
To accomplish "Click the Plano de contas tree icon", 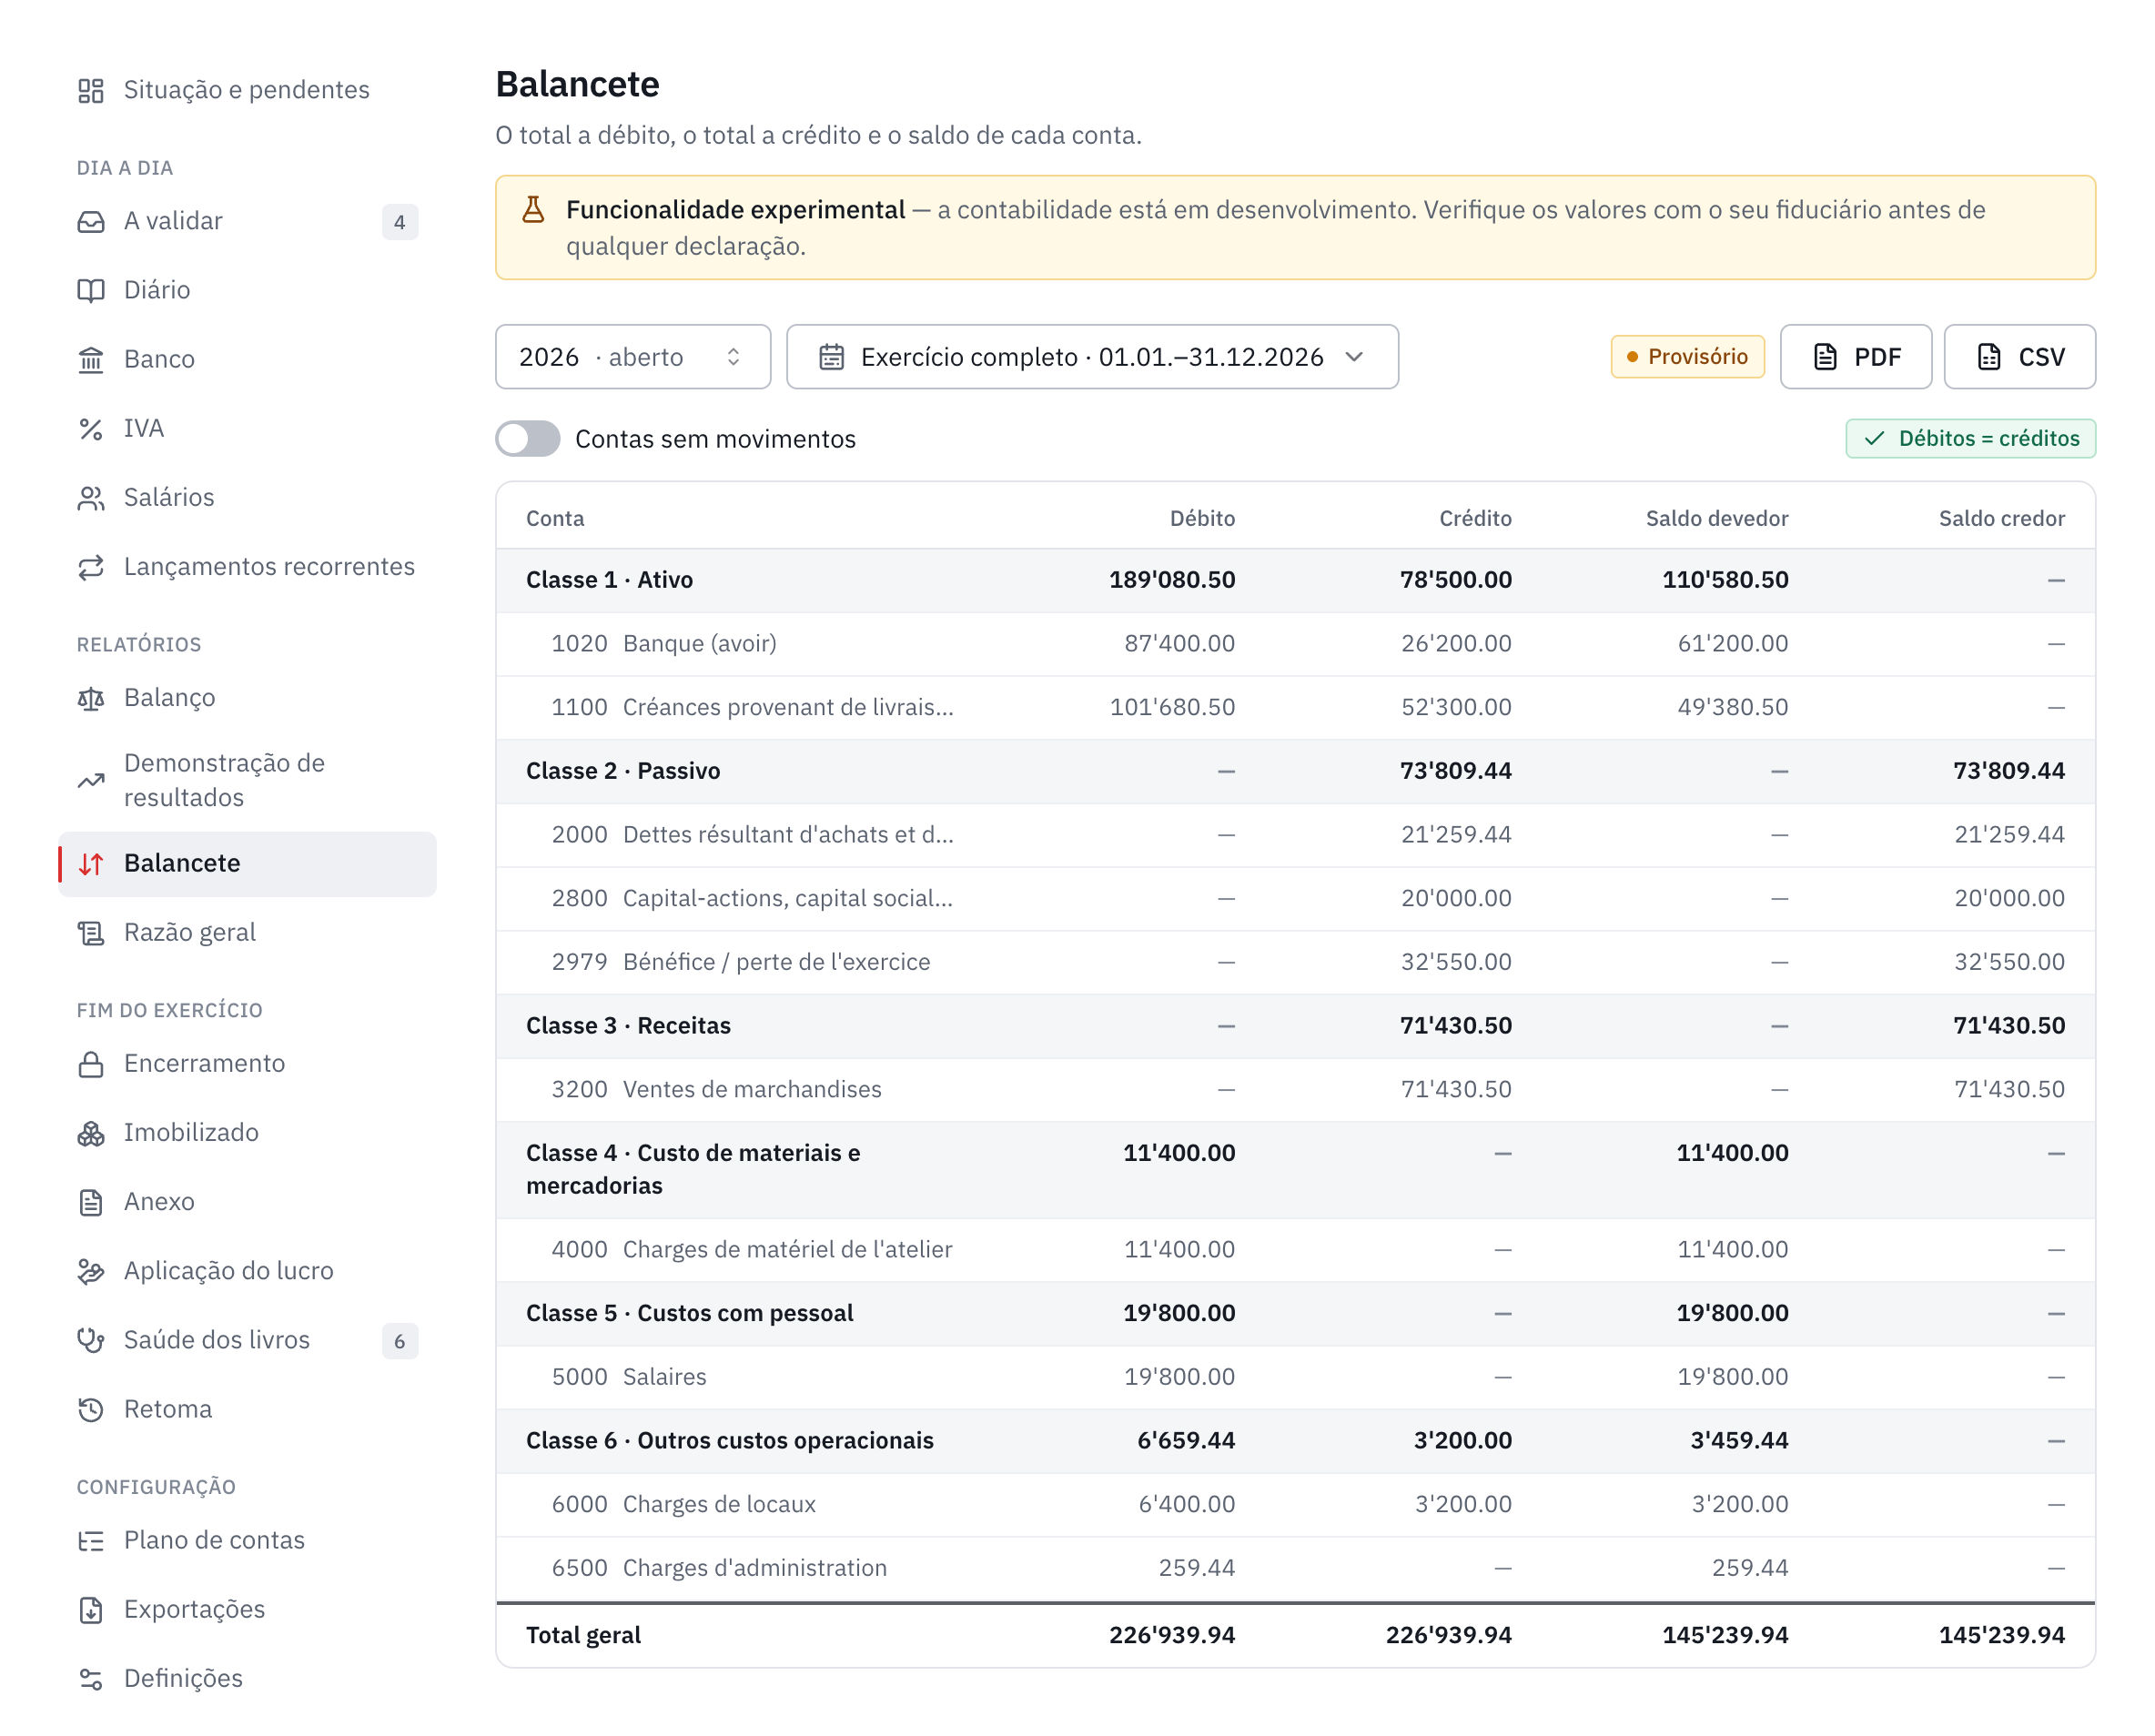I will 91,1540.
